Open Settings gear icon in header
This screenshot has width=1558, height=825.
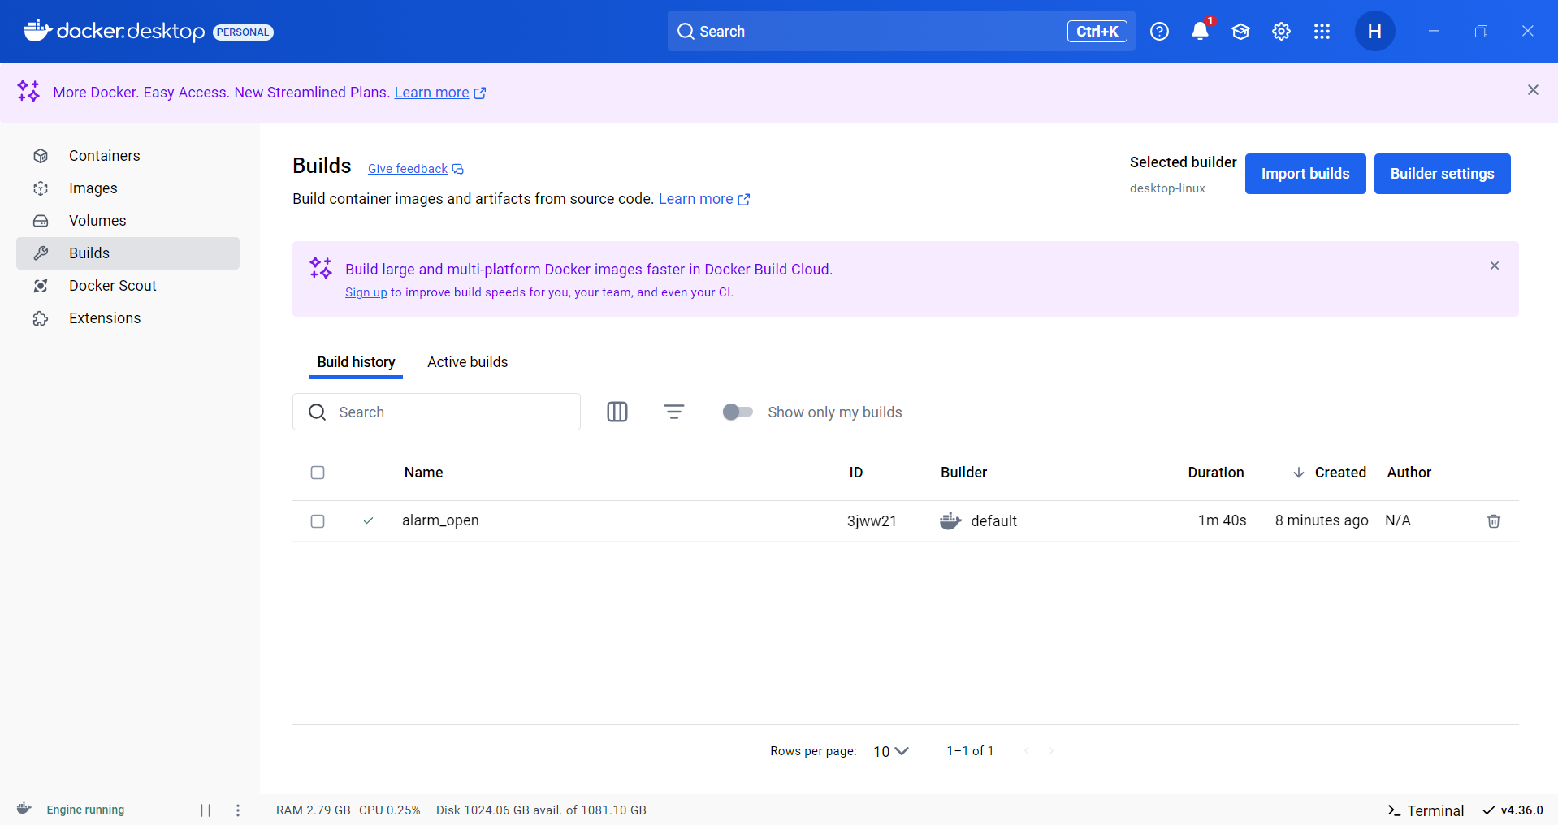[1281, 32]
